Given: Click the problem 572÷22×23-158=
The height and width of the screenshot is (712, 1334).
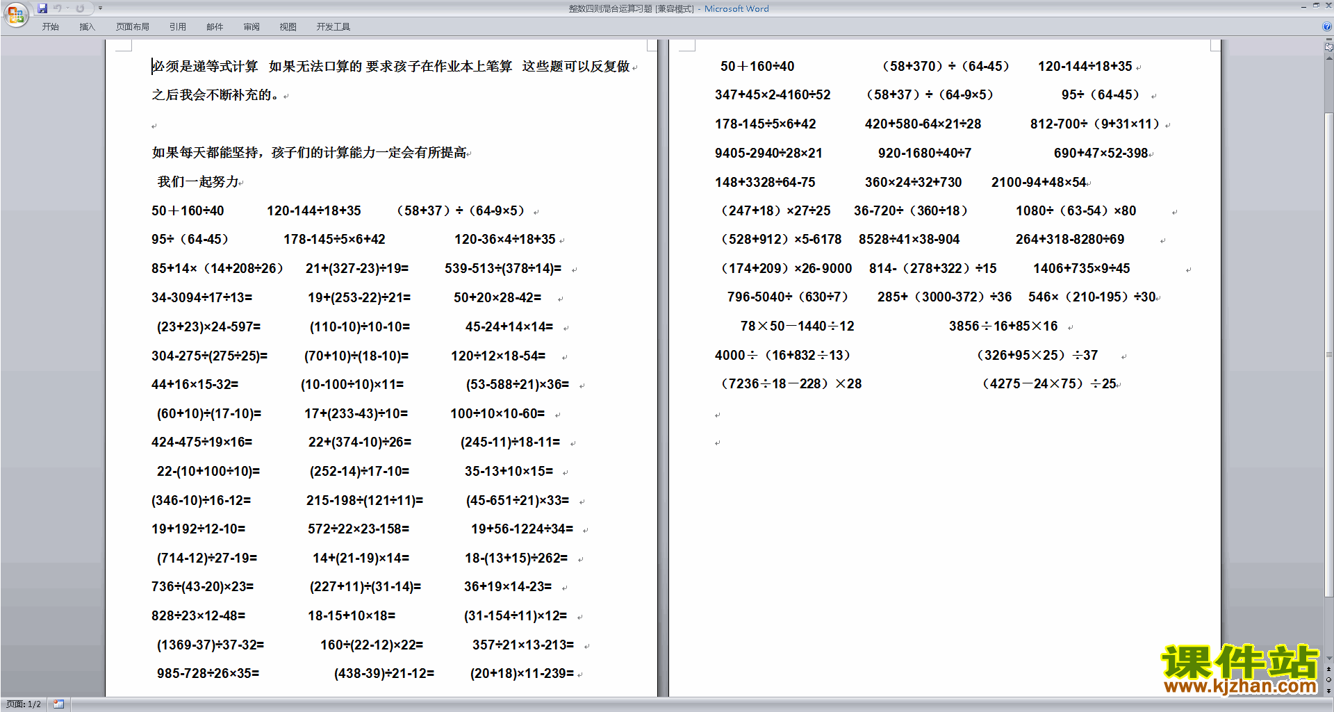Looking at the screenshot, I should click(x=359, y=529).
